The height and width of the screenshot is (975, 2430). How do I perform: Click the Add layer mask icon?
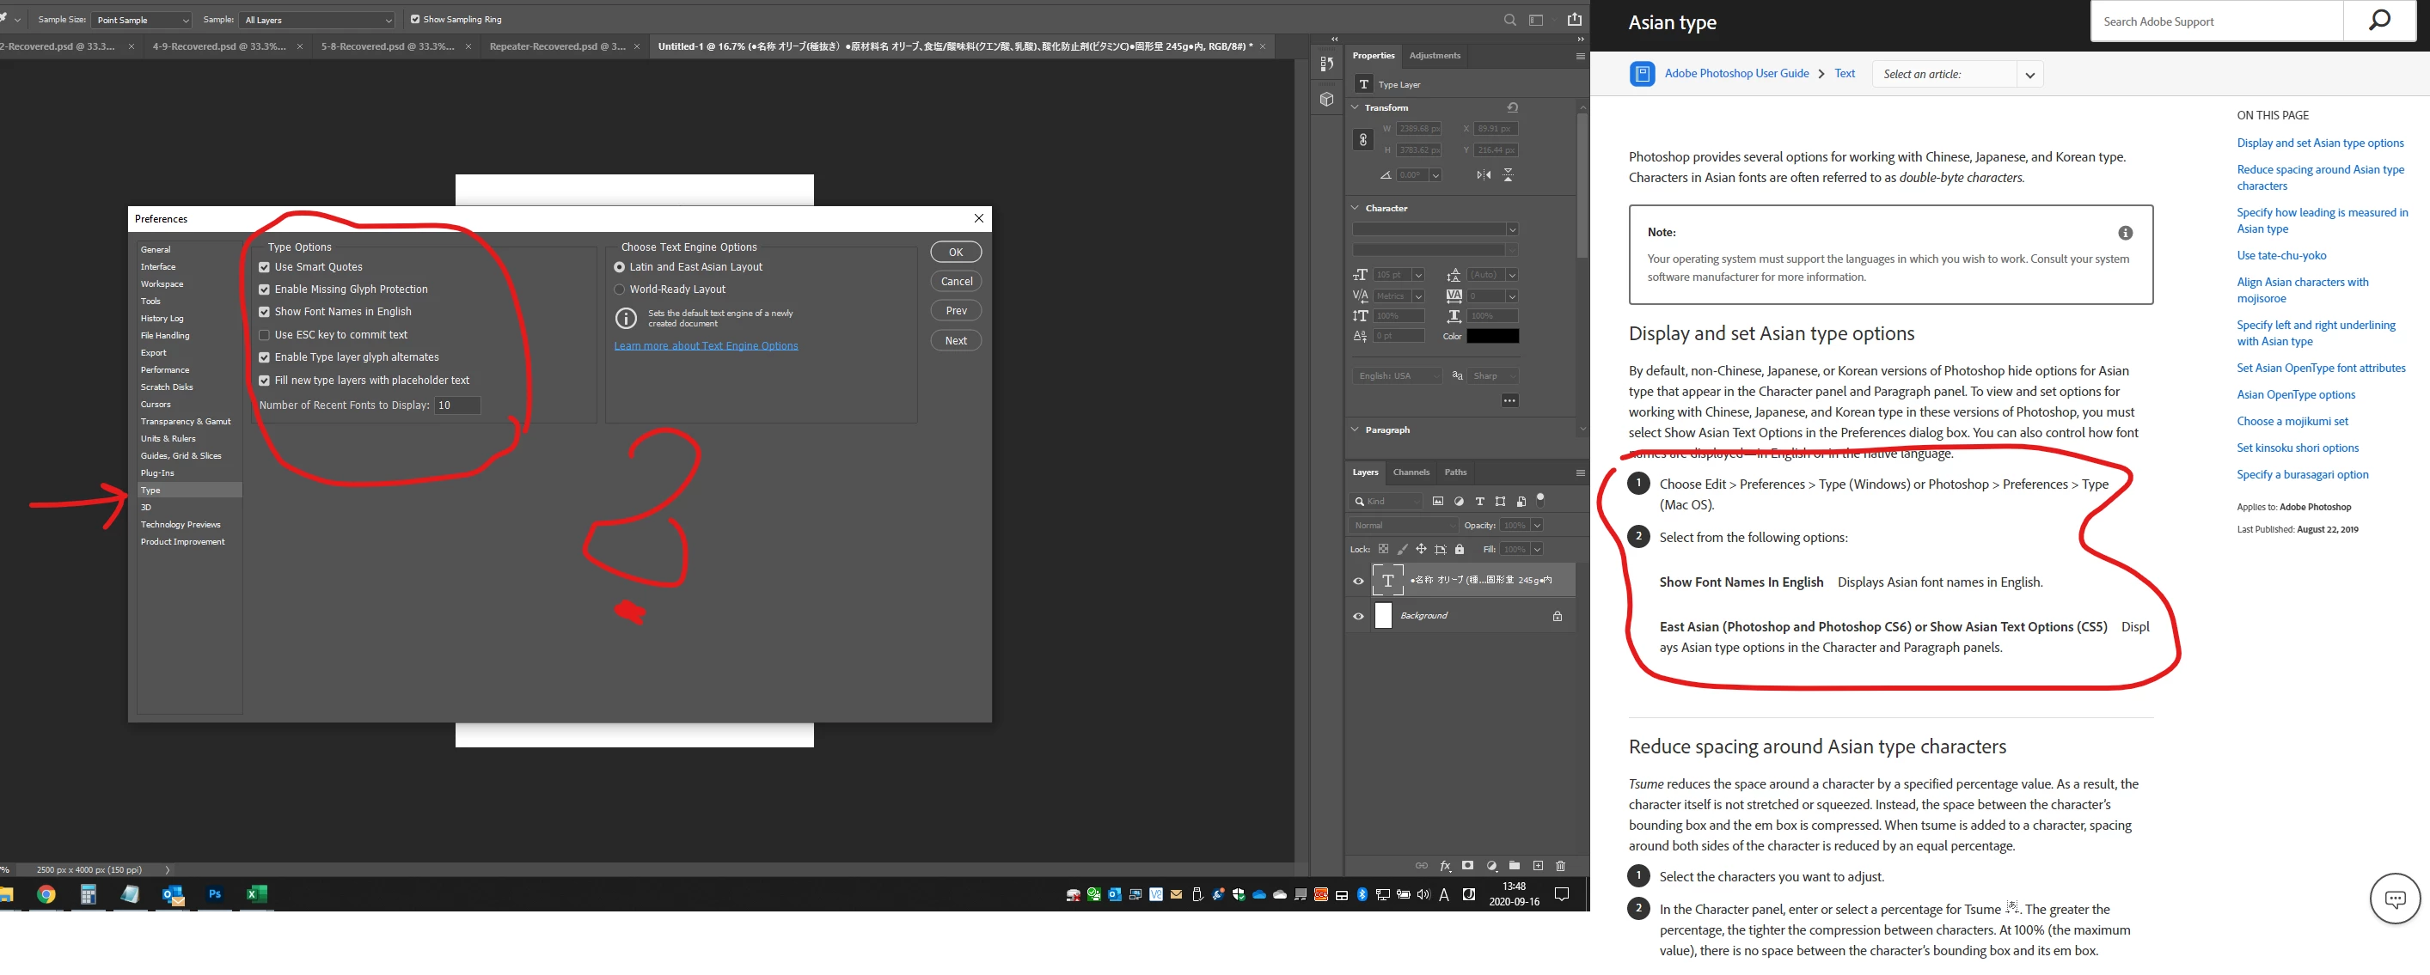pyautogui.click(x=1467, y=866)
